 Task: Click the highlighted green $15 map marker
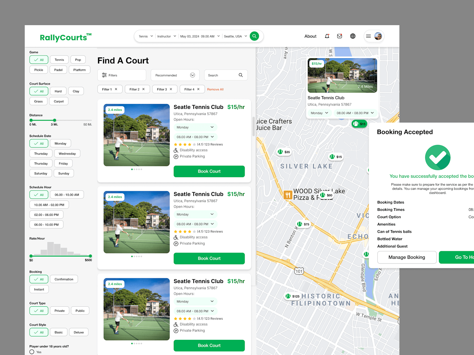(359, 124)
